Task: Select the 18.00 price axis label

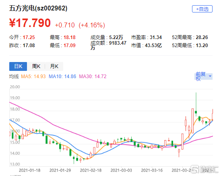Action: tap(15, 109)
